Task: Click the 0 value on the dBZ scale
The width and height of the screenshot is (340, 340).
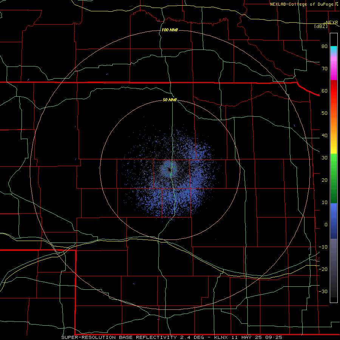Action: click(326, 225)
